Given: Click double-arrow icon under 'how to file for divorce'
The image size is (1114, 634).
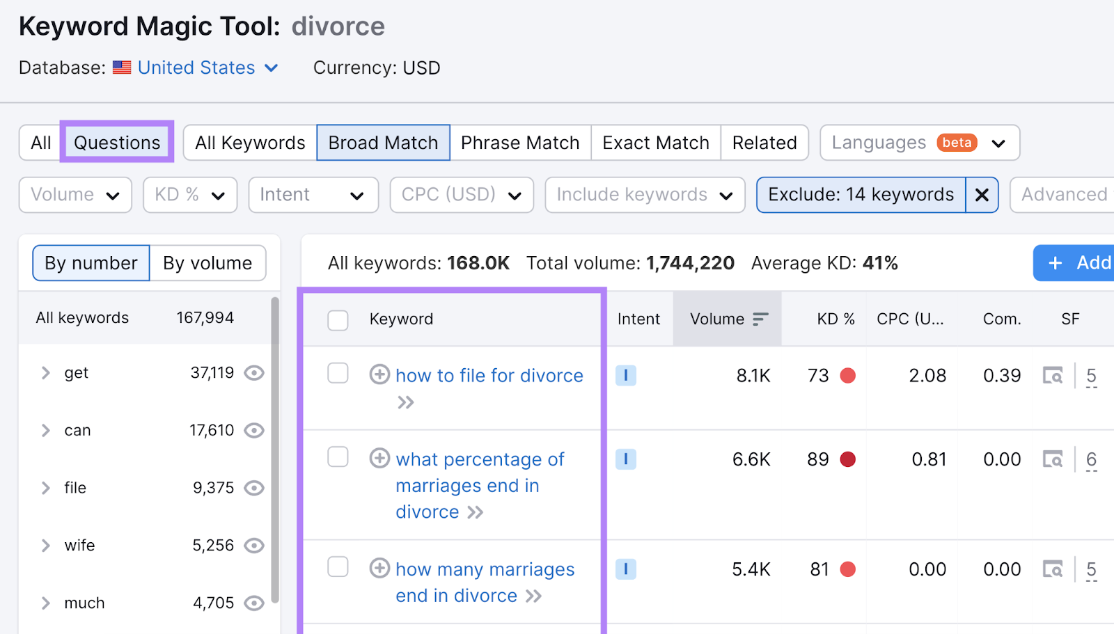Looking at the screenshot, I should (x=406, y=402).
